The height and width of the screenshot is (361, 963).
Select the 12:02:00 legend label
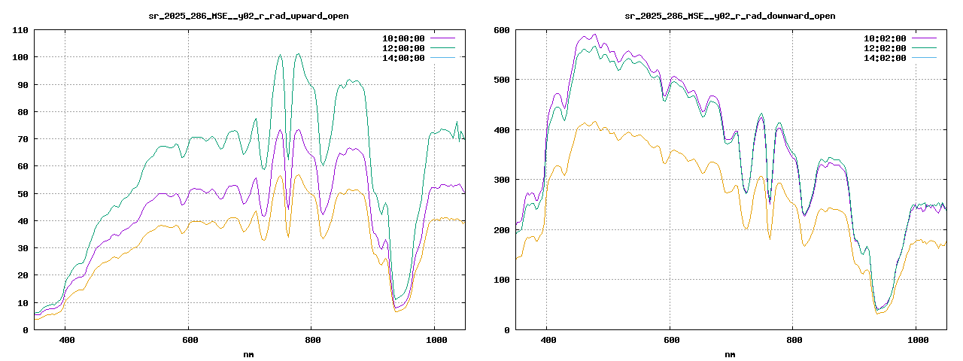[885, 48]
